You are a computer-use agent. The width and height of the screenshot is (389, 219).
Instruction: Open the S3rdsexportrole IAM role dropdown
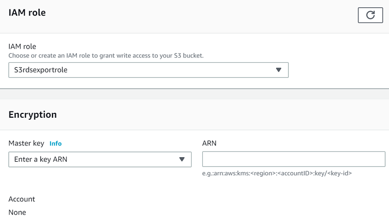[148, 70]
